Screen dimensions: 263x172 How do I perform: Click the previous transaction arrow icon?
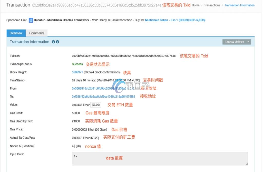coord(53,42)
